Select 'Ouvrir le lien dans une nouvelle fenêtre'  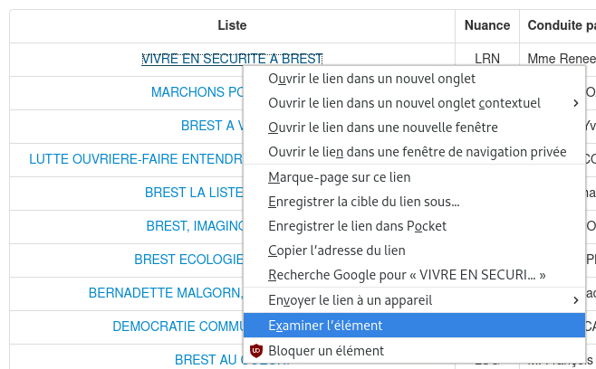click(x=414, y=128)
